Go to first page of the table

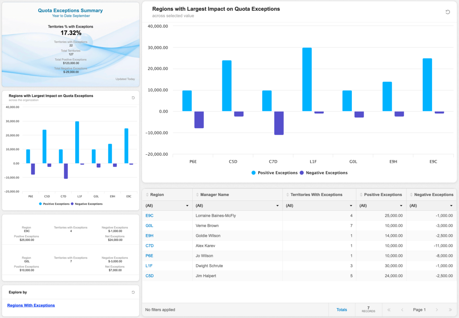pyautogui.click(x=389, y=309)
